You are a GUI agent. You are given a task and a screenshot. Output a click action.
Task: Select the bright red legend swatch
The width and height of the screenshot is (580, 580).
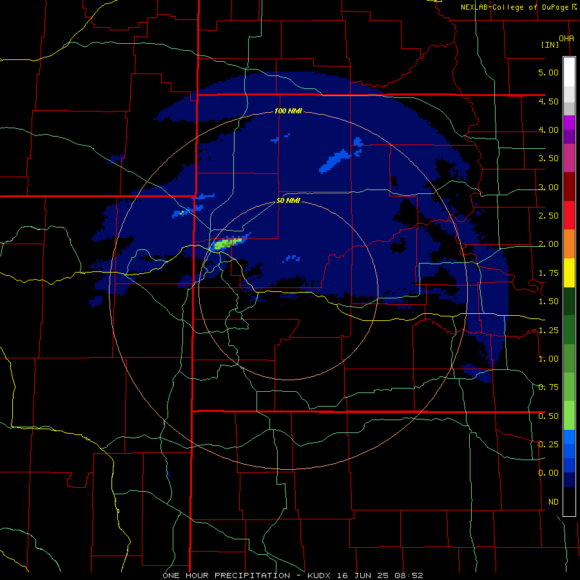569,215
